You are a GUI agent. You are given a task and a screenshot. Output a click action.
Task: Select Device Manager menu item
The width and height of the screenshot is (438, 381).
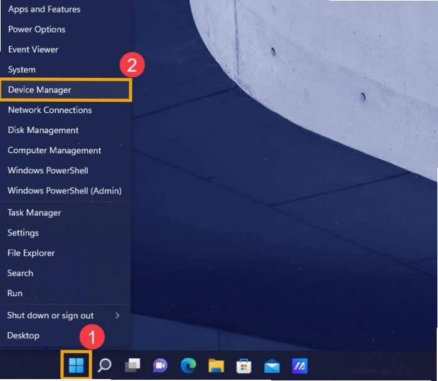coord(65,90)
